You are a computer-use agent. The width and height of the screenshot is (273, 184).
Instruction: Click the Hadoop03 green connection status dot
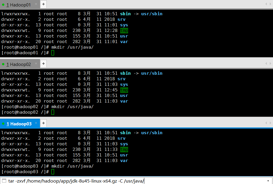click(x=3, y=124)
